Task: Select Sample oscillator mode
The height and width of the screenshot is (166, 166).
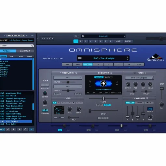Action: pos(99,77)
